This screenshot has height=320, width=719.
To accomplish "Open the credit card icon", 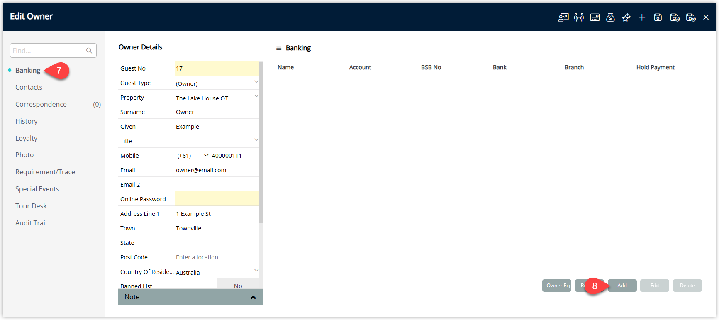I will click(595, 17).
